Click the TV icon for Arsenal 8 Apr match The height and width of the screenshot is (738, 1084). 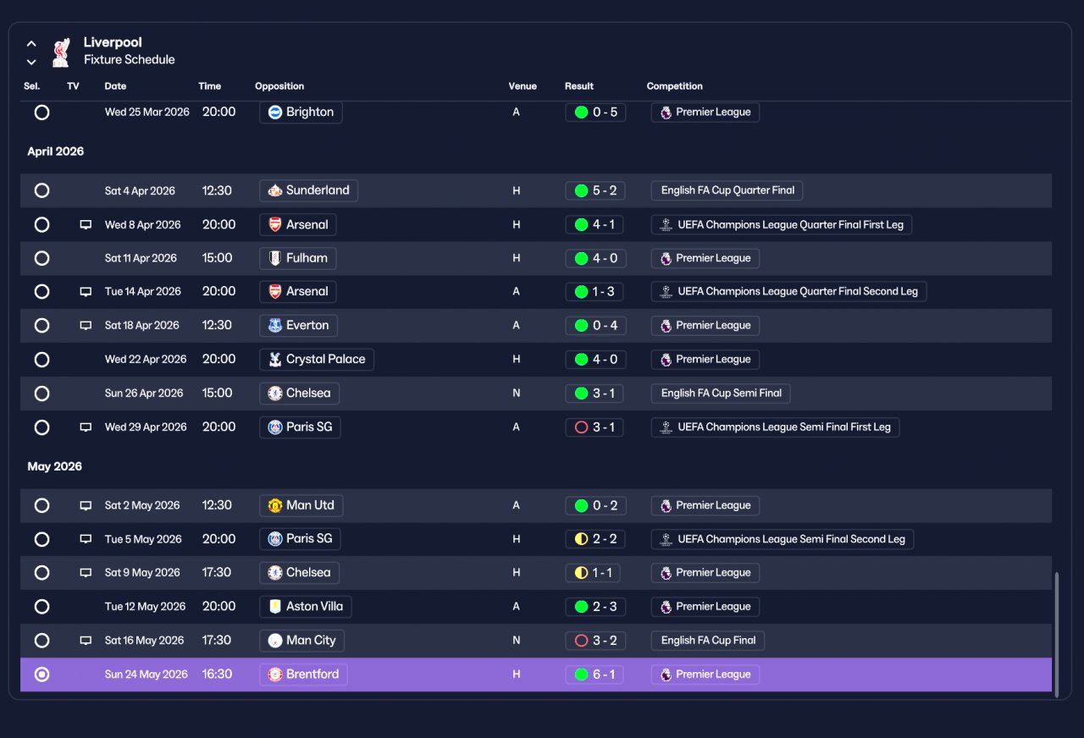(86, 225)
